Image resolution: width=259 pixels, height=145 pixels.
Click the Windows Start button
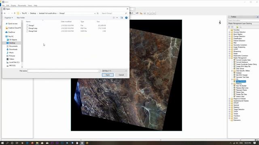click(2, 143)
